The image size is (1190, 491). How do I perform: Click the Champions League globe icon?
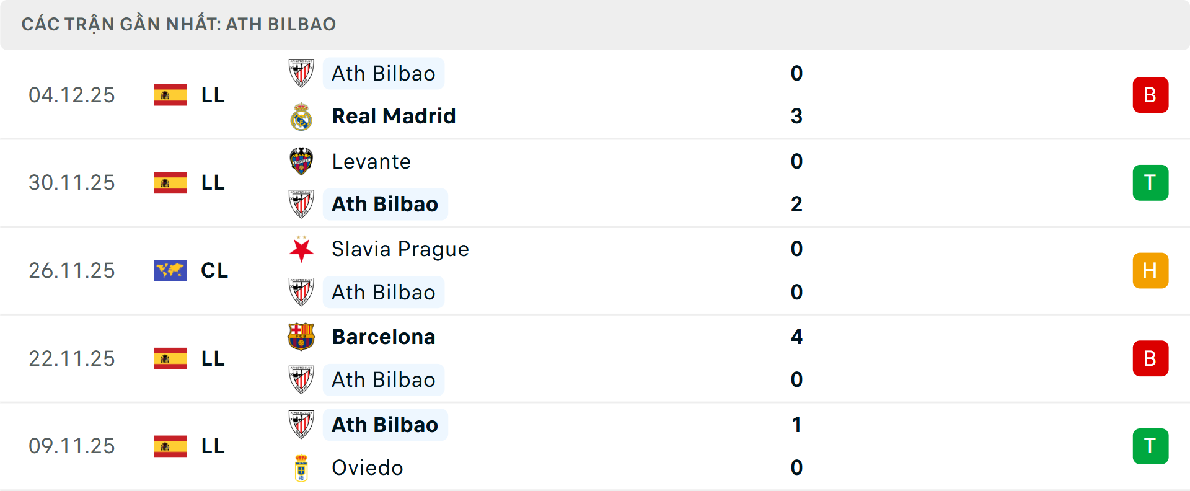tap(170, 270)
